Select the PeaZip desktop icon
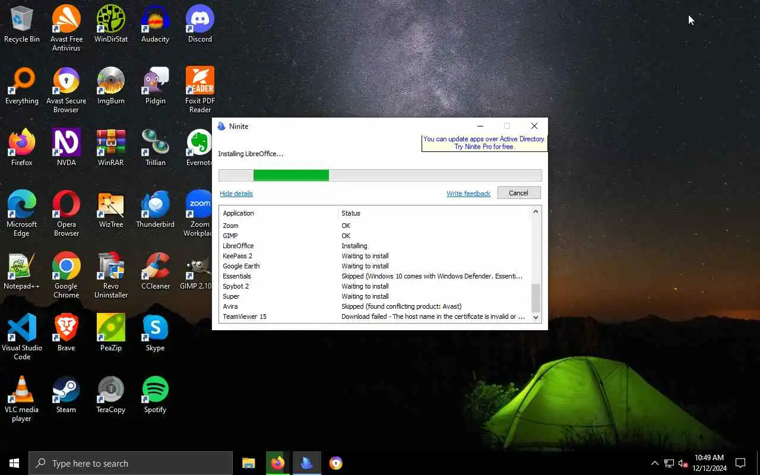Image resolution: width=760 pixels, height=475 pixels. point(111,334)
